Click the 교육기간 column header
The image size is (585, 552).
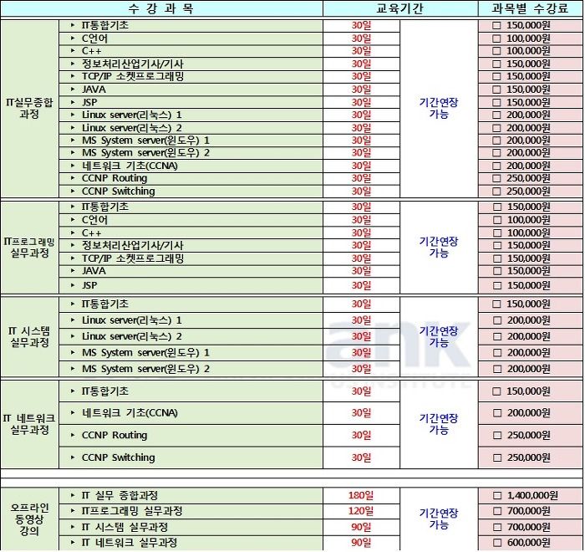(400, 8)
